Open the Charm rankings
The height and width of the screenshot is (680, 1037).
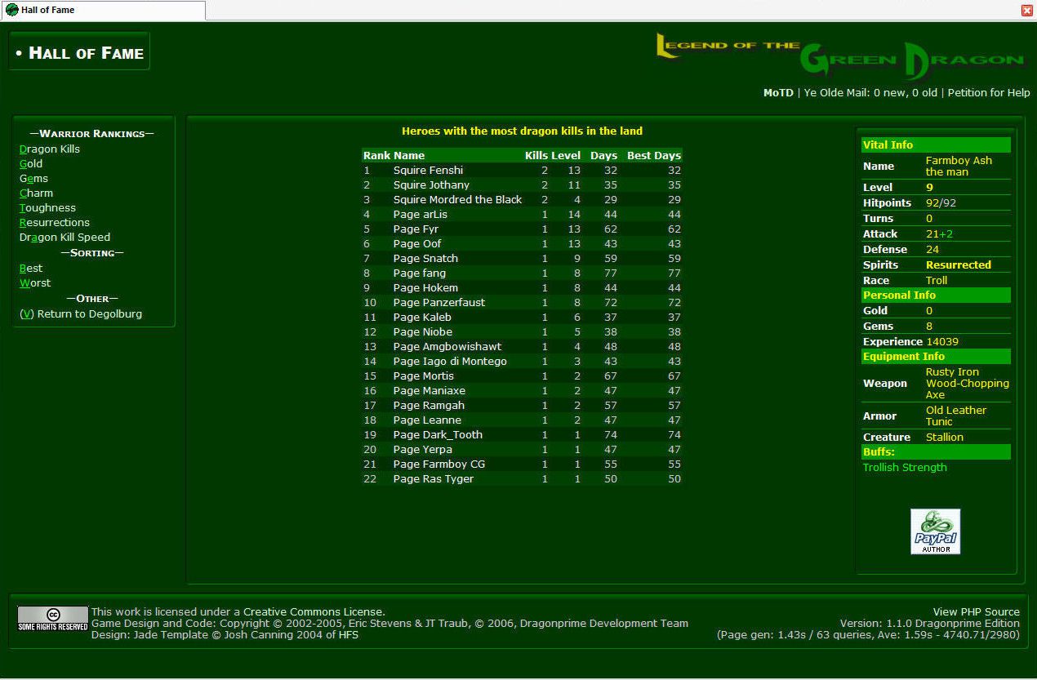point(36,193)
